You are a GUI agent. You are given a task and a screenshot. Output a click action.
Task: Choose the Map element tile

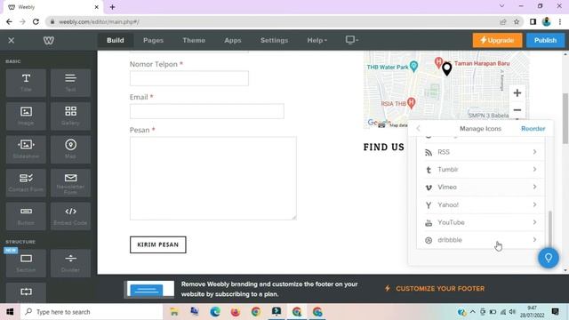(x=70, y=149)
